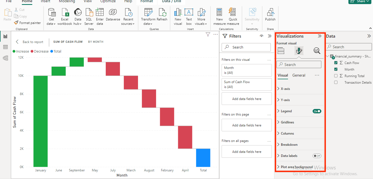Screen dimensions: 373x179
Task: Turn off the Legend toggle
Action: tap(317, 111)
